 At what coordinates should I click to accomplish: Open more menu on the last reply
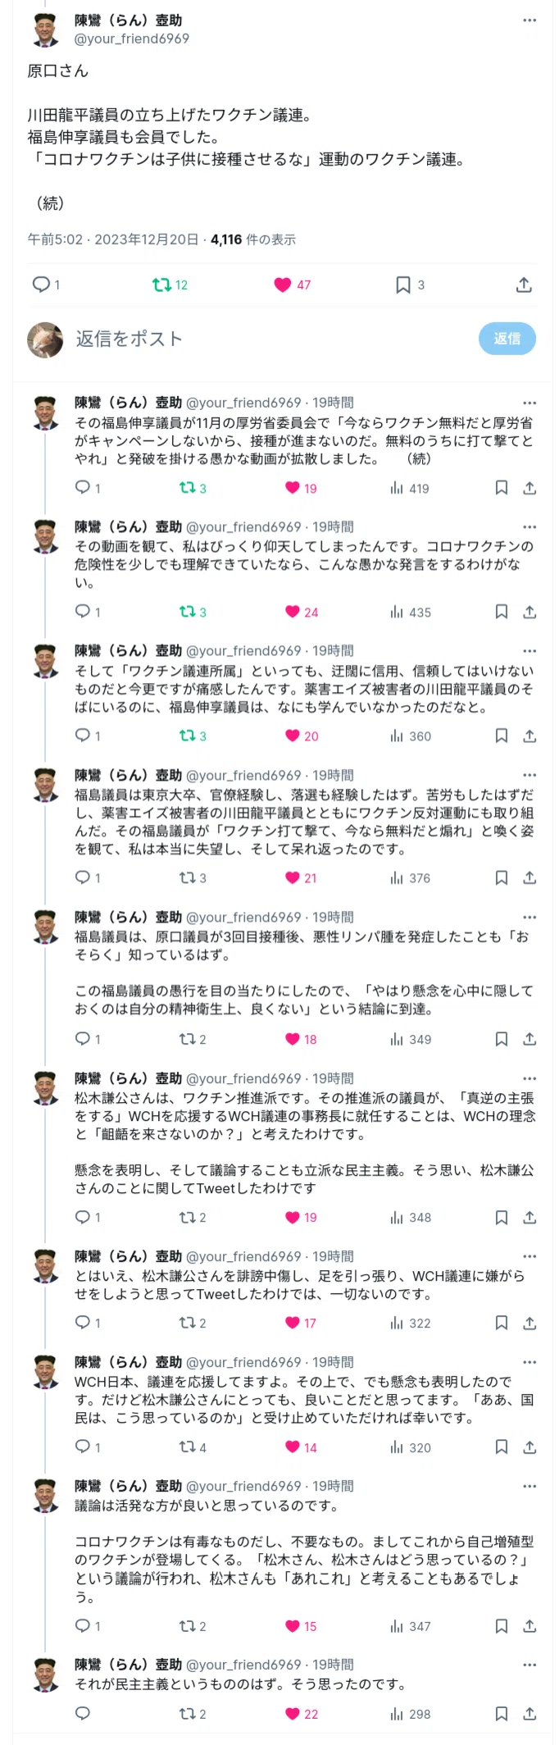coord(529,1665)
